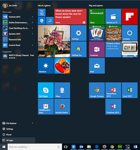Click the Cortana microphone icon
This screenshot has height=150, width=140.
(x=59, y=147)
